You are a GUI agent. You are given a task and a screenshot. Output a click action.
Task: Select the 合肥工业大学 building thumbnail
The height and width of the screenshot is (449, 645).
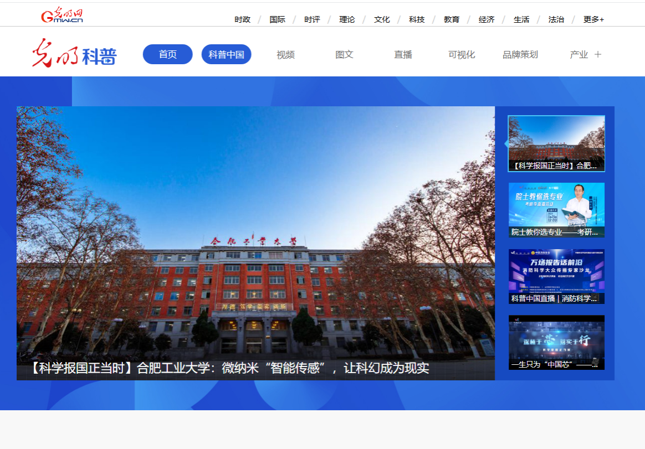(556, 143)
